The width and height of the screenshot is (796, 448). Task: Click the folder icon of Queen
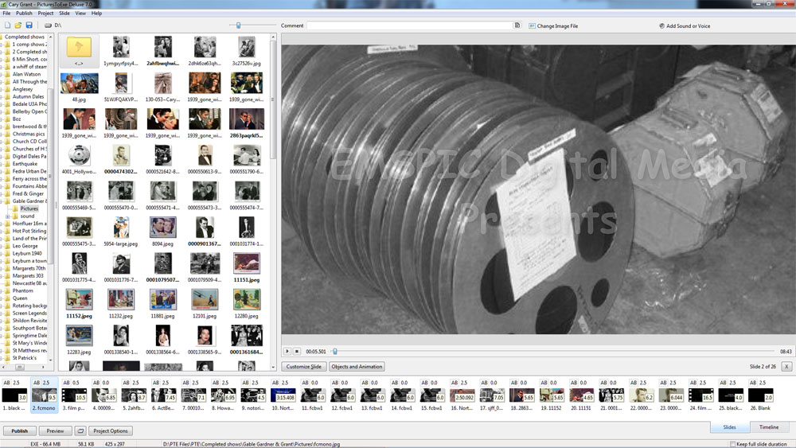[x=7, y=298]
